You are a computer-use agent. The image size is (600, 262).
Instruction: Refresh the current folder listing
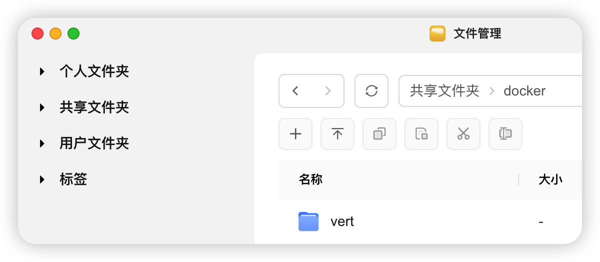tap(371, 91)
